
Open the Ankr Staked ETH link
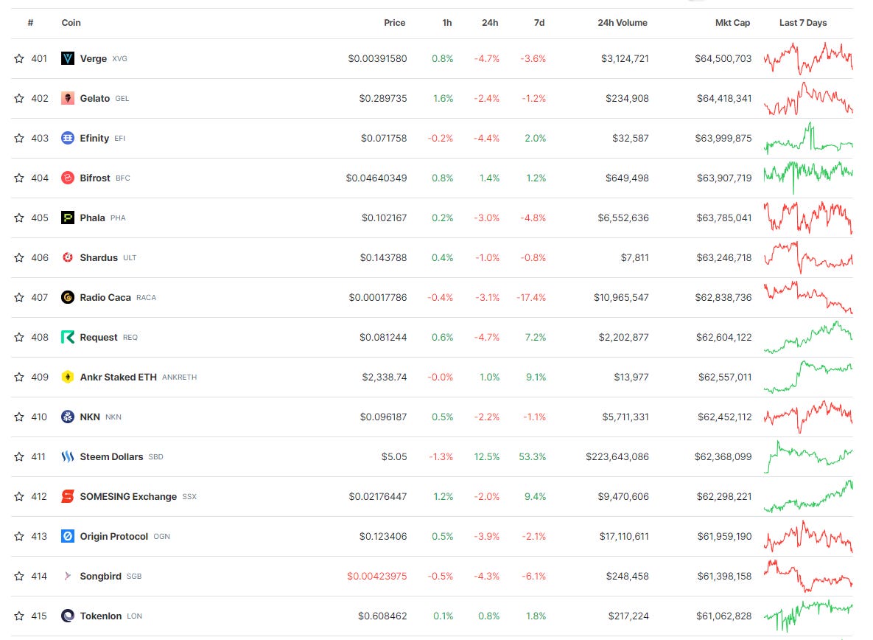[x=118, y=377]
